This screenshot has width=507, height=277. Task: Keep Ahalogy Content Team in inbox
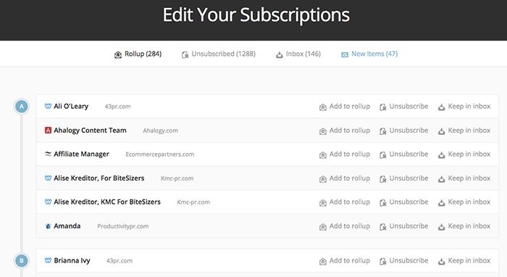pos(464,131)
